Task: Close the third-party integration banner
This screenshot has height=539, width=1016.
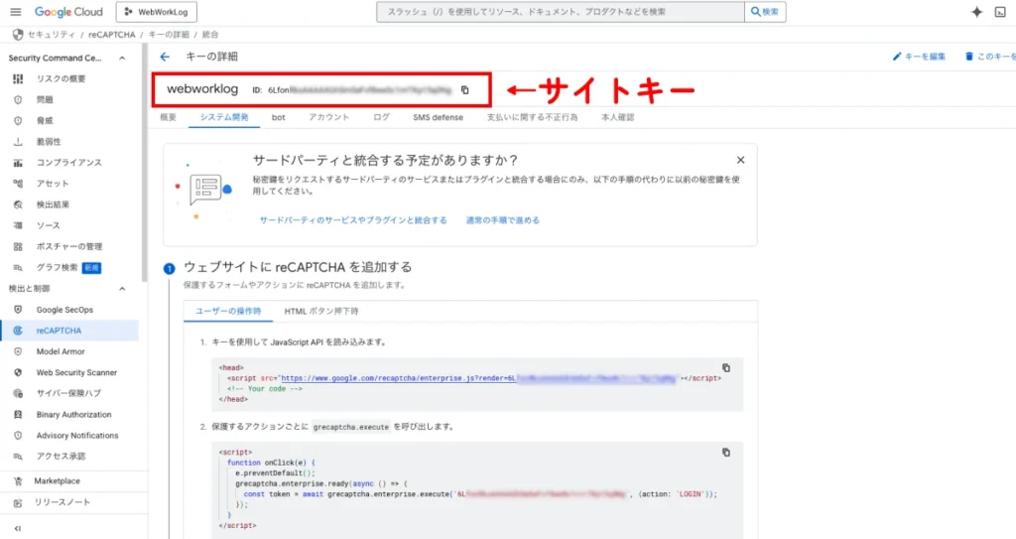Action: coord(740,160)
